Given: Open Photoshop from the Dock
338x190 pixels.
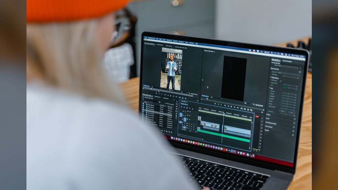Looking at the screenshot, I should pyautogui.click(x=229, y=150).
